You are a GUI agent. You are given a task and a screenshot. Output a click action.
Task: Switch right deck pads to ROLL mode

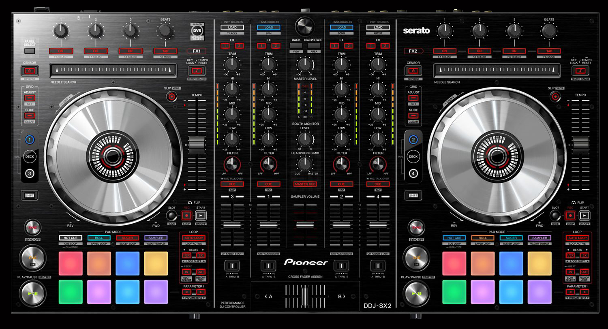pos(483,238)
